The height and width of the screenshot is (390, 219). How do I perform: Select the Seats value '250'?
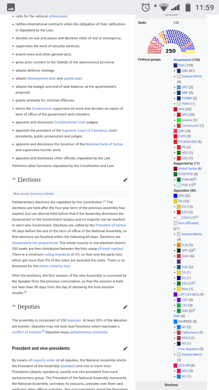(x=176, y=23)
